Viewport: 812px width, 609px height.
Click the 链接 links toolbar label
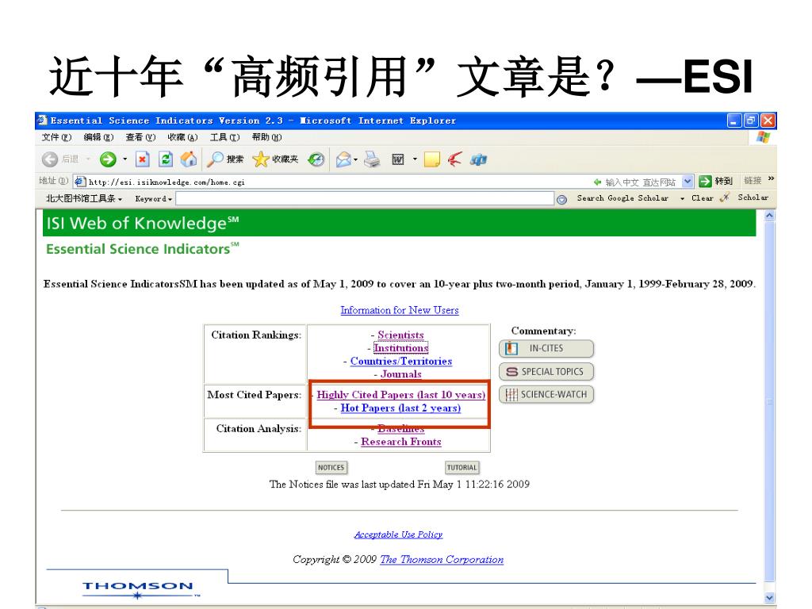pos(753,180)
